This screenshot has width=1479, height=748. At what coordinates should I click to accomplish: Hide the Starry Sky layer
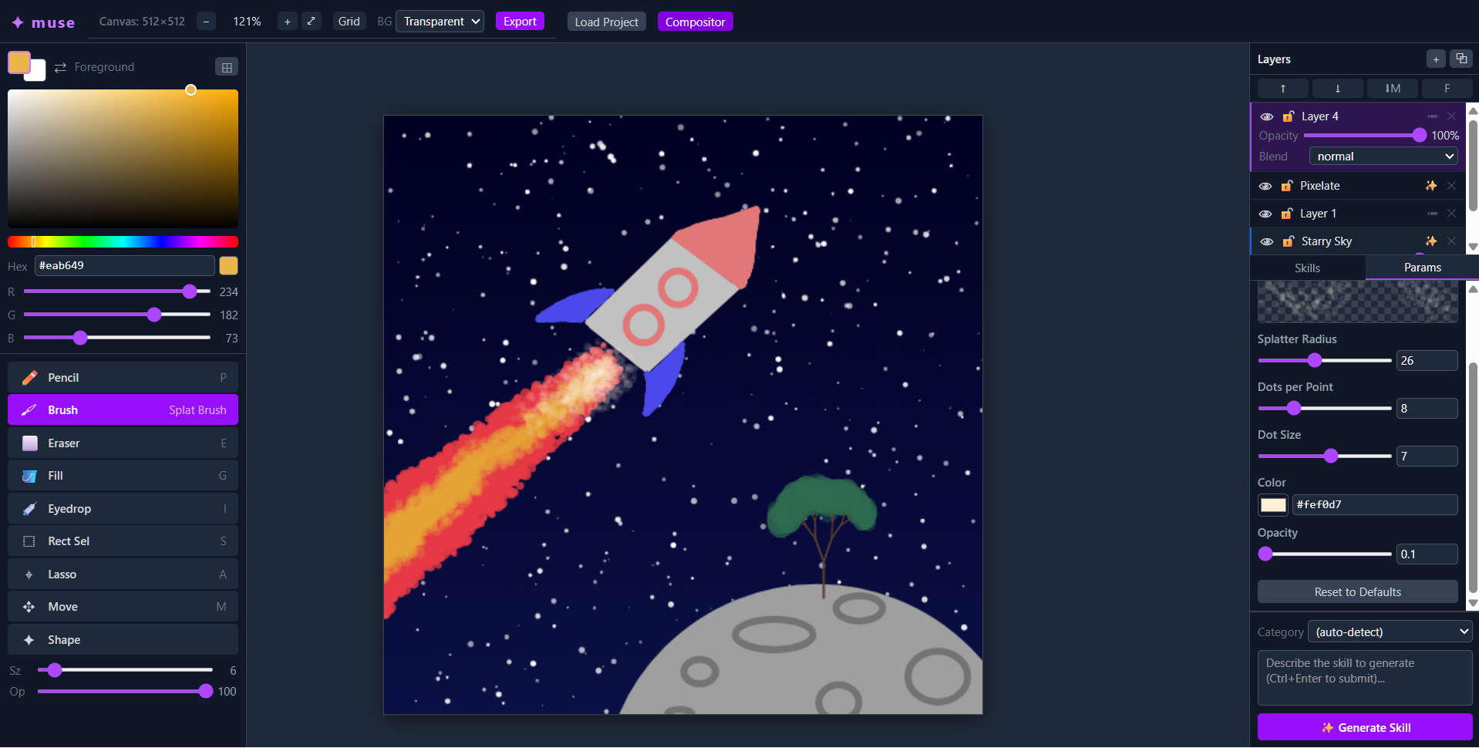click(1267, 241)
